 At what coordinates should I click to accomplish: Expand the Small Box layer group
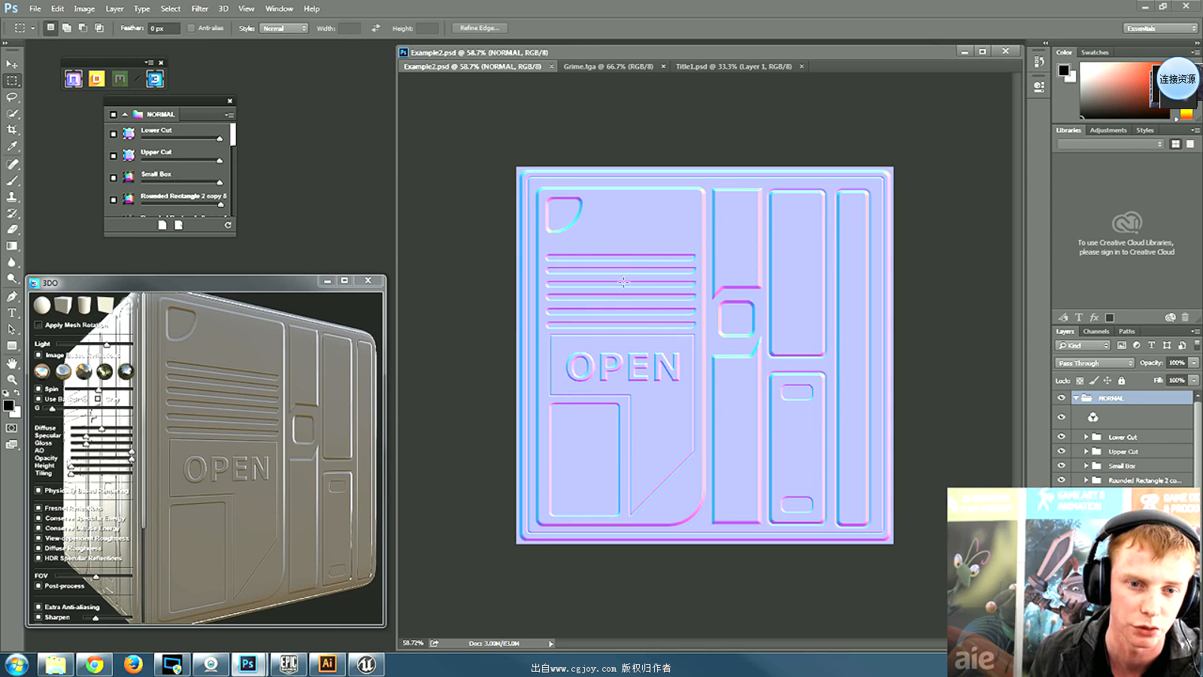coord(1086,466)
